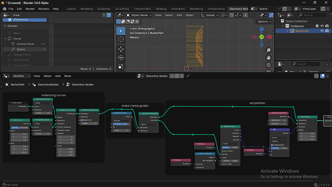Set selection mode to extend

[x=123, y=21]
